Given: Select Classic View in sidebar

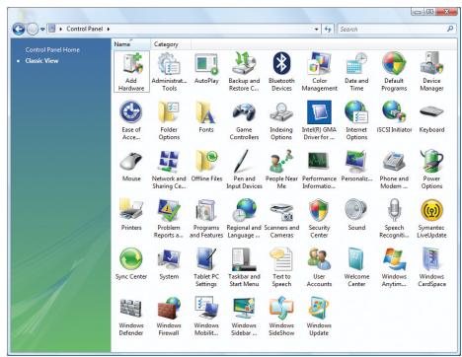Looking at the screenshot, I should (41, 61).
